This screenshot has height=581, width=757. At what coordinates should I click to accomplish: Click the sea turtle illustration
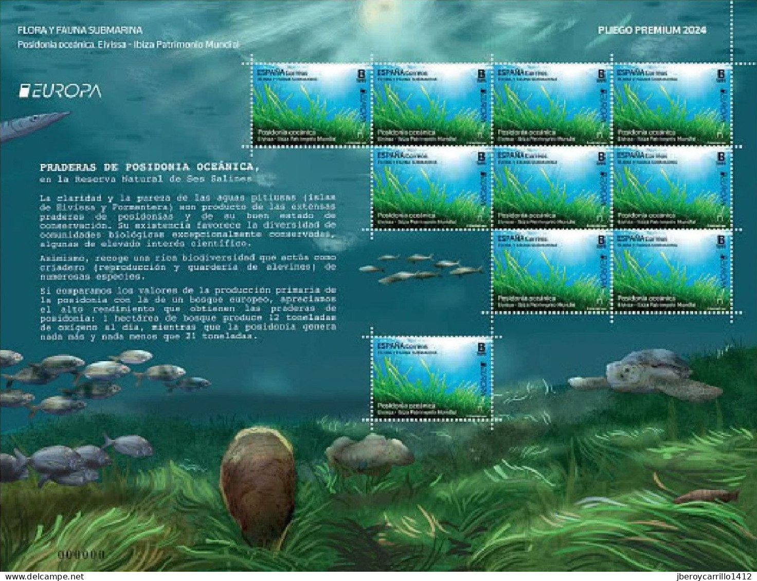click(645, 375)
